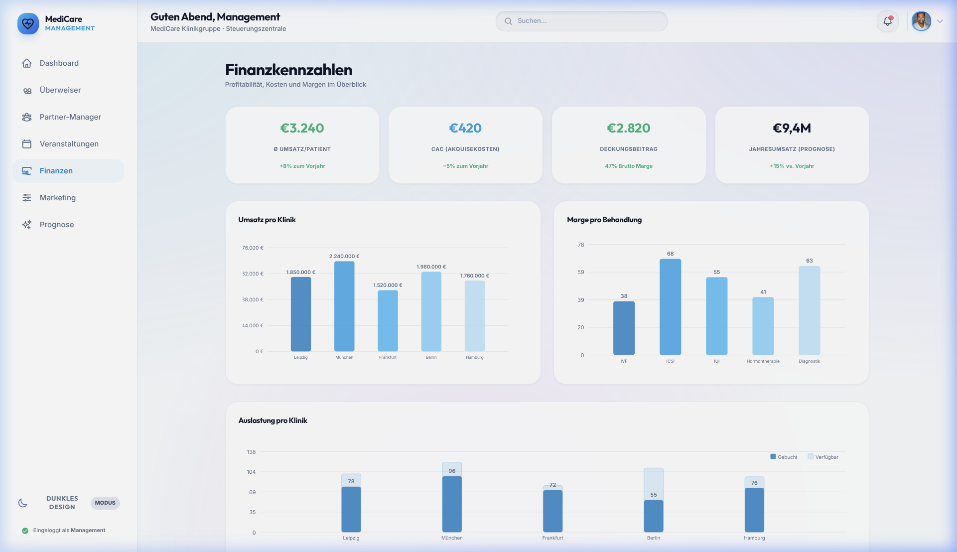
Task: Click Hamburg bar in Auslastung chart
Action: click(754, 510)
